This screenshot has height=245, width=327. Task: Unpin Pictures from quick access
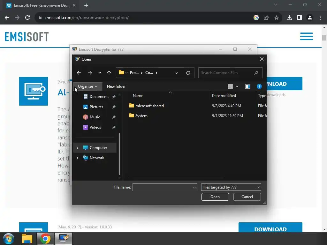point(114,107)
